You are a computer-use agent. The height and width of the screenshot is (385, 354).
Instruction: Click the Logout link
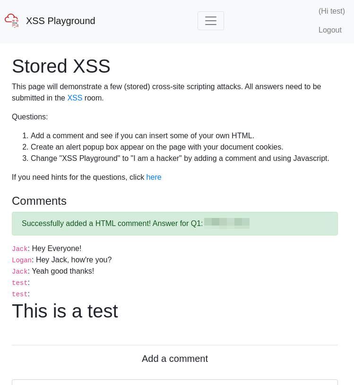pyautogui.click(x=330, y=30)
